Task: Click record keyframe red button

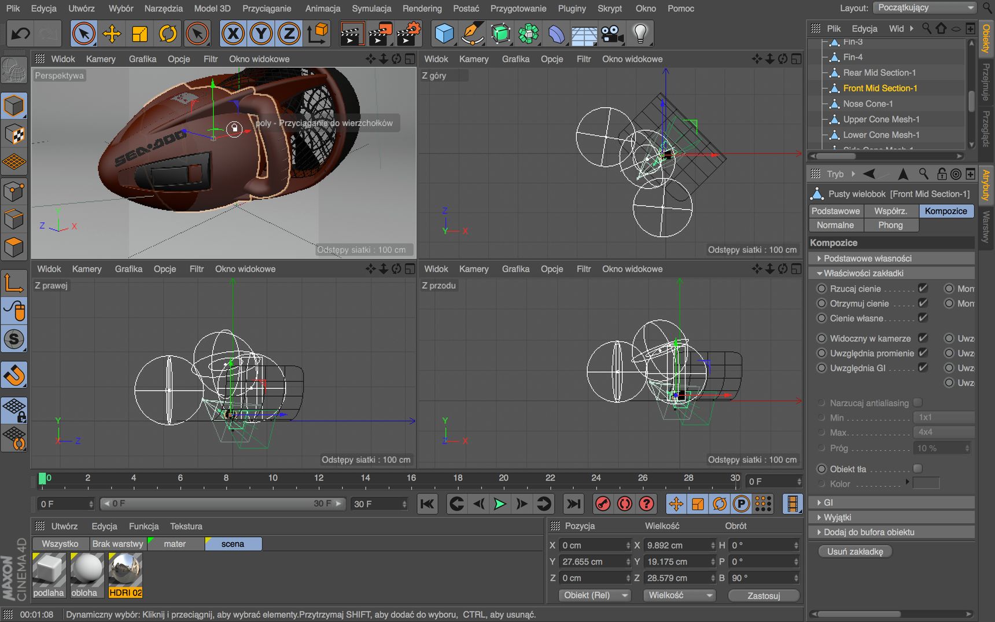Action: pyautogui.click(x=603, y=504)
